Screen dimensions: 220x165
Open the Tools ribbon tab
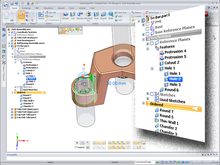point(72,8)
